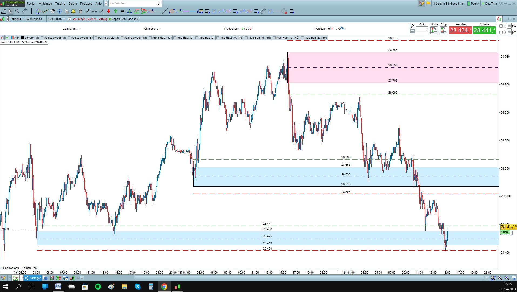The width and height of the screenshot is (517, 292).
Task: Open the 400 unités dropdown
Action: click(56, 19)
